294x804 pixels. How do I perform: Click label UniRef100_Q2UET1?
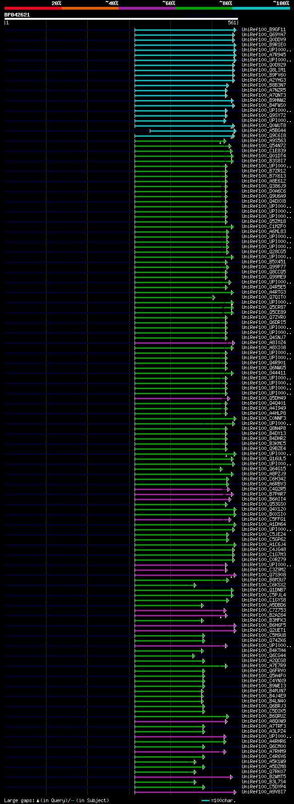pos(264,630)
